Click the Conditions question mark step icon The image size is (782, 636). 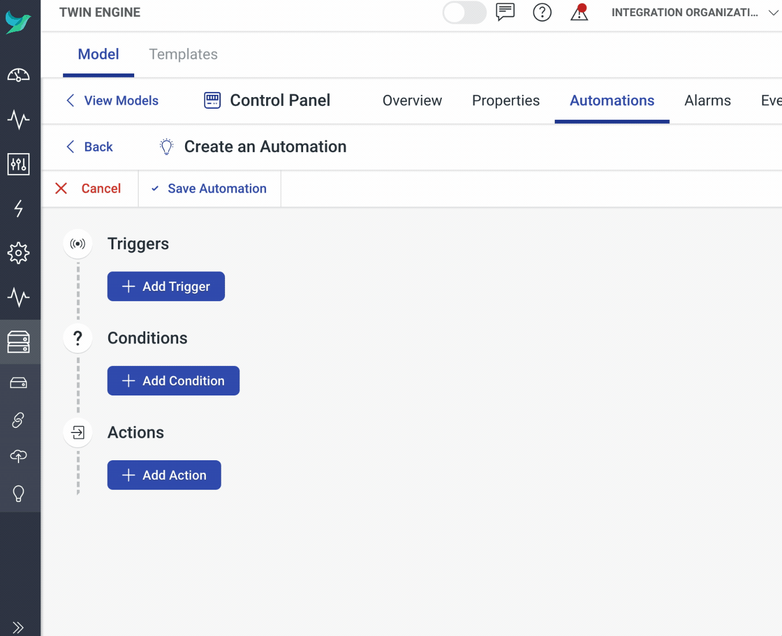(78, 338)
